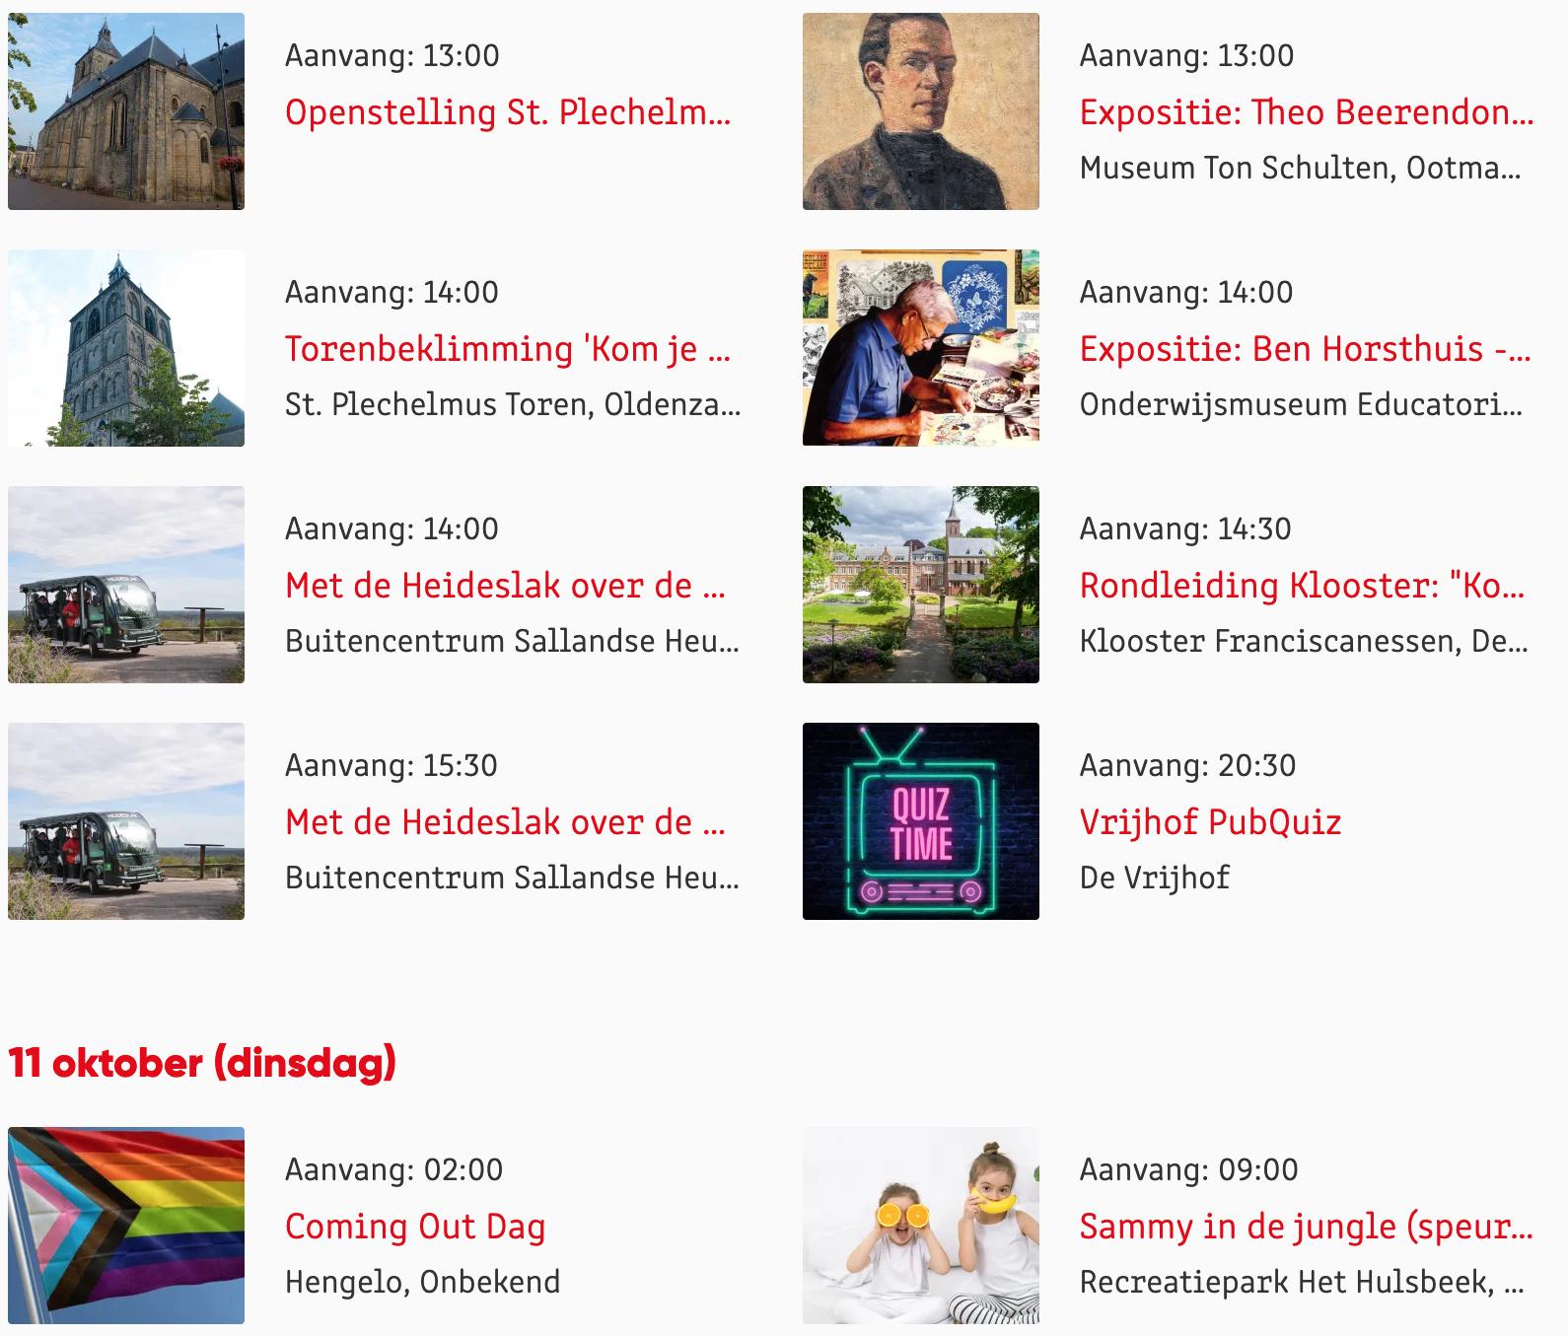Open 'Sammy in de jungle' event link
The image size is (1568, 1336).
click(1307, 1227)
